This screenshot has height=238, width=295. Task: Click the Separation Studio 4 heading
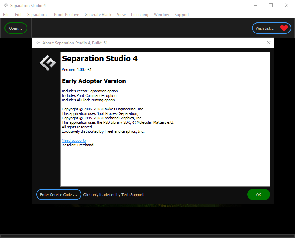click(100, 58)
